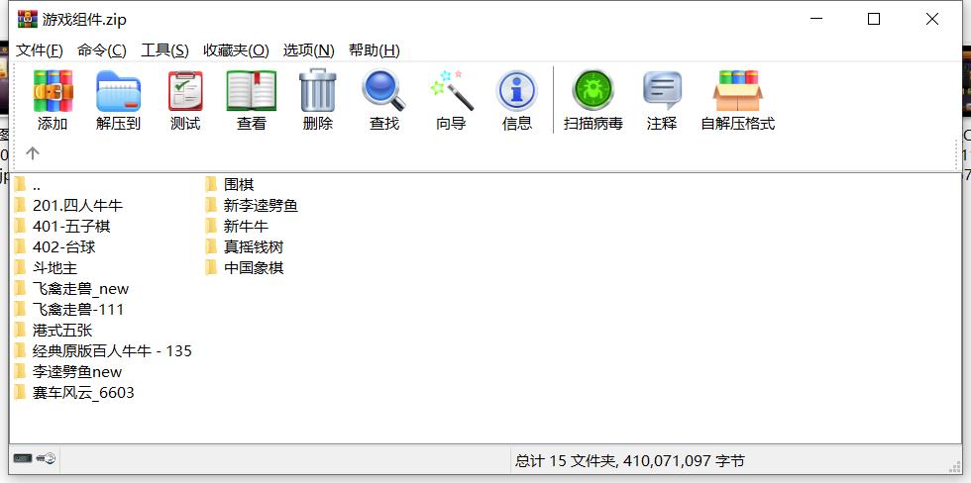Click the drive icon in status bar
This screenshot has width=971, height=483.
(22, 460)
